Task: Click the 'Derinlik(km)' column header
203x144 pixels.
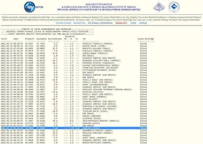Action: 55,39
